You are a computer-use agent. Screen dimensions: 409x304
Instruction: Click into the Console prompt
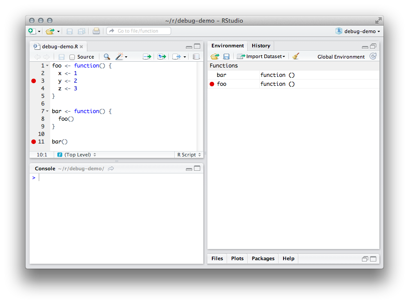click(x=116, y=178)
